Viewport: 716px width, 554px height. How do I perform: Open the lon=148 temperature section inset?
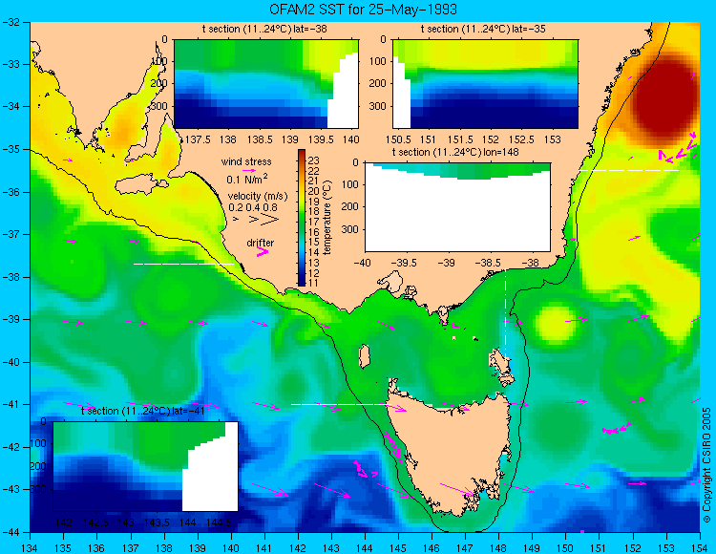coord(457,207)
